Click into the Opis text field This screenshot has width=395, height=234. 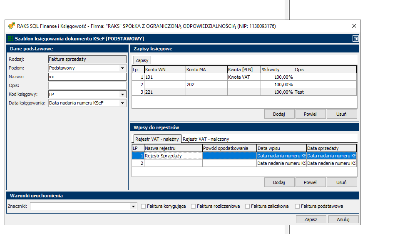point(87,85)
